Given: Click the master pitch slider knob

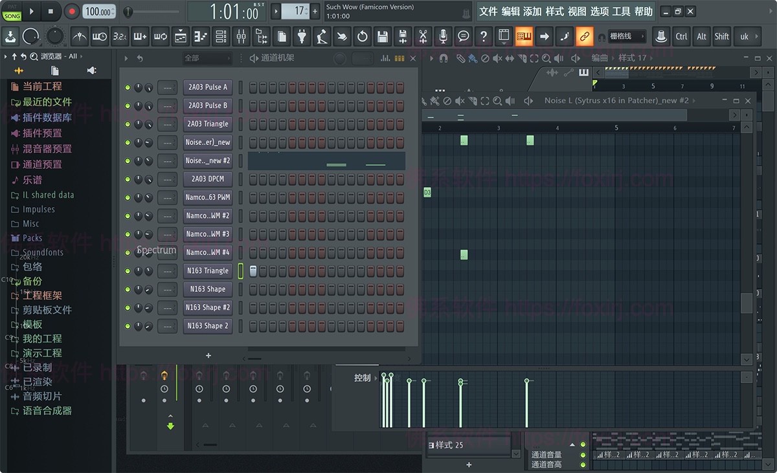Looking at the screenshot, I should [x=128, y=12].
